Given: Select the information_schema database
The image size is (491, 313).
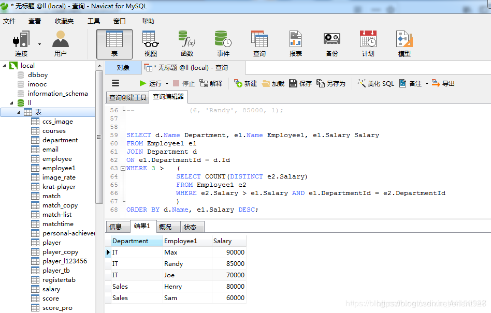Looking at the screenshot, I should [57, 94].
